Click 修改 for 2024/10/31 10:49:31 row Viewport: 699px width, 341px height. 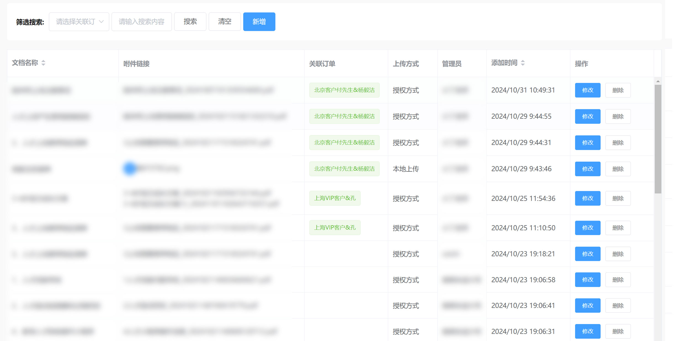pos(588,90)
